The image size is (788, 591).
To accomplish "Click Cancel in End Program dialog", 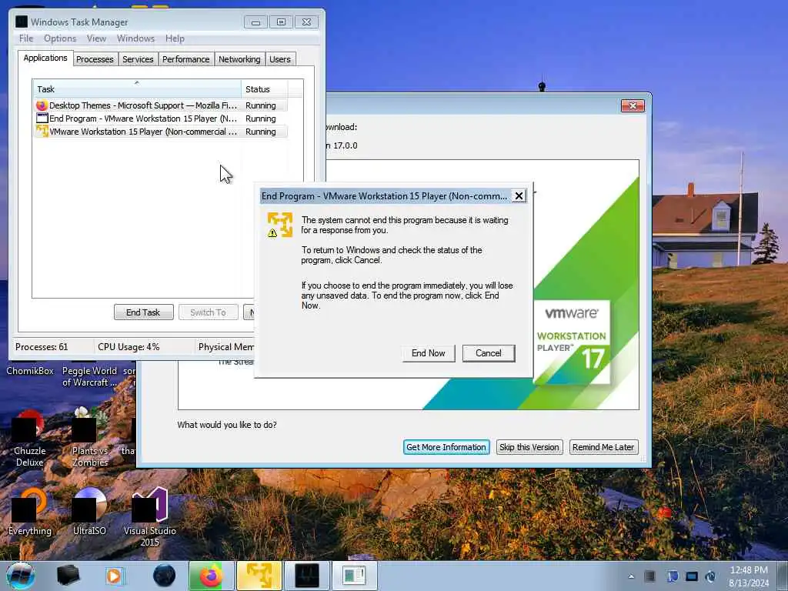I will coord(489,353).
